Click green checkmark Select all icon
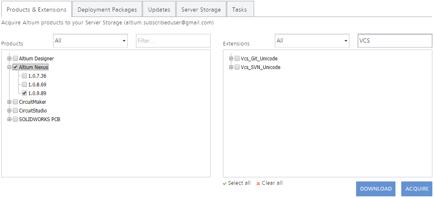Screen dimensions: 434x198 point(225,183)
